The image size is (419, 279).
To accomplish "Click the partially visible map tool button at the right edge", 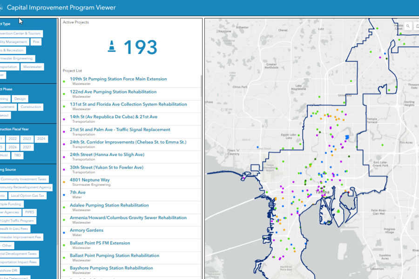I will (417, 27).
